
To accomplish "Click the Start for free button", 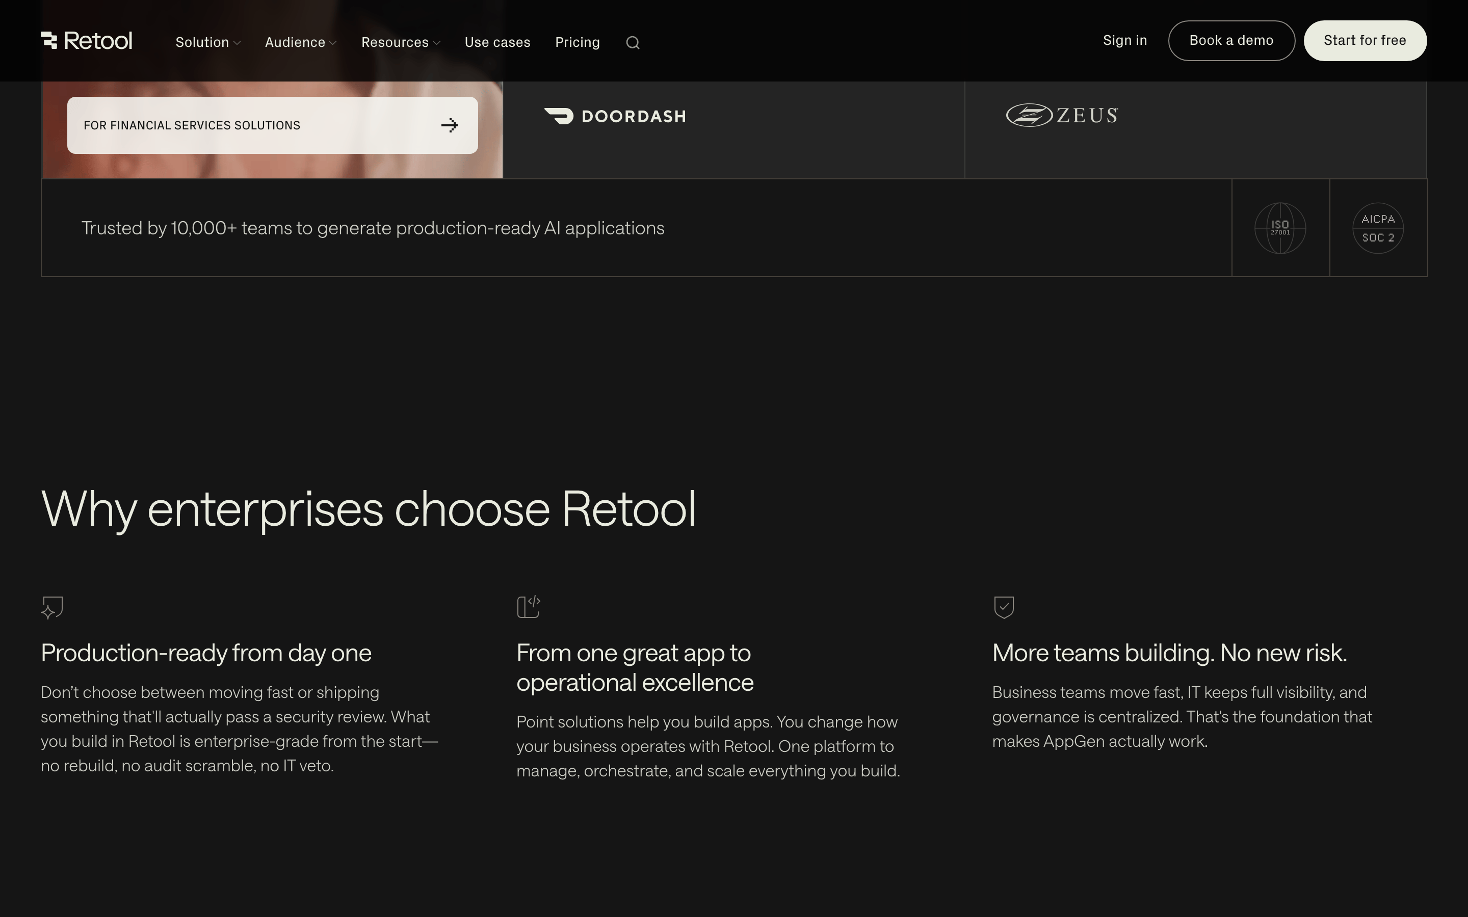I will [1365, 41].
